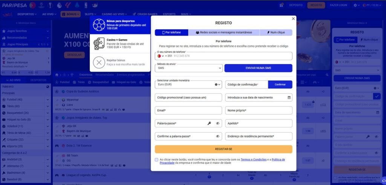Click the Futebol filter icon in sports bar

click(57, 82)
